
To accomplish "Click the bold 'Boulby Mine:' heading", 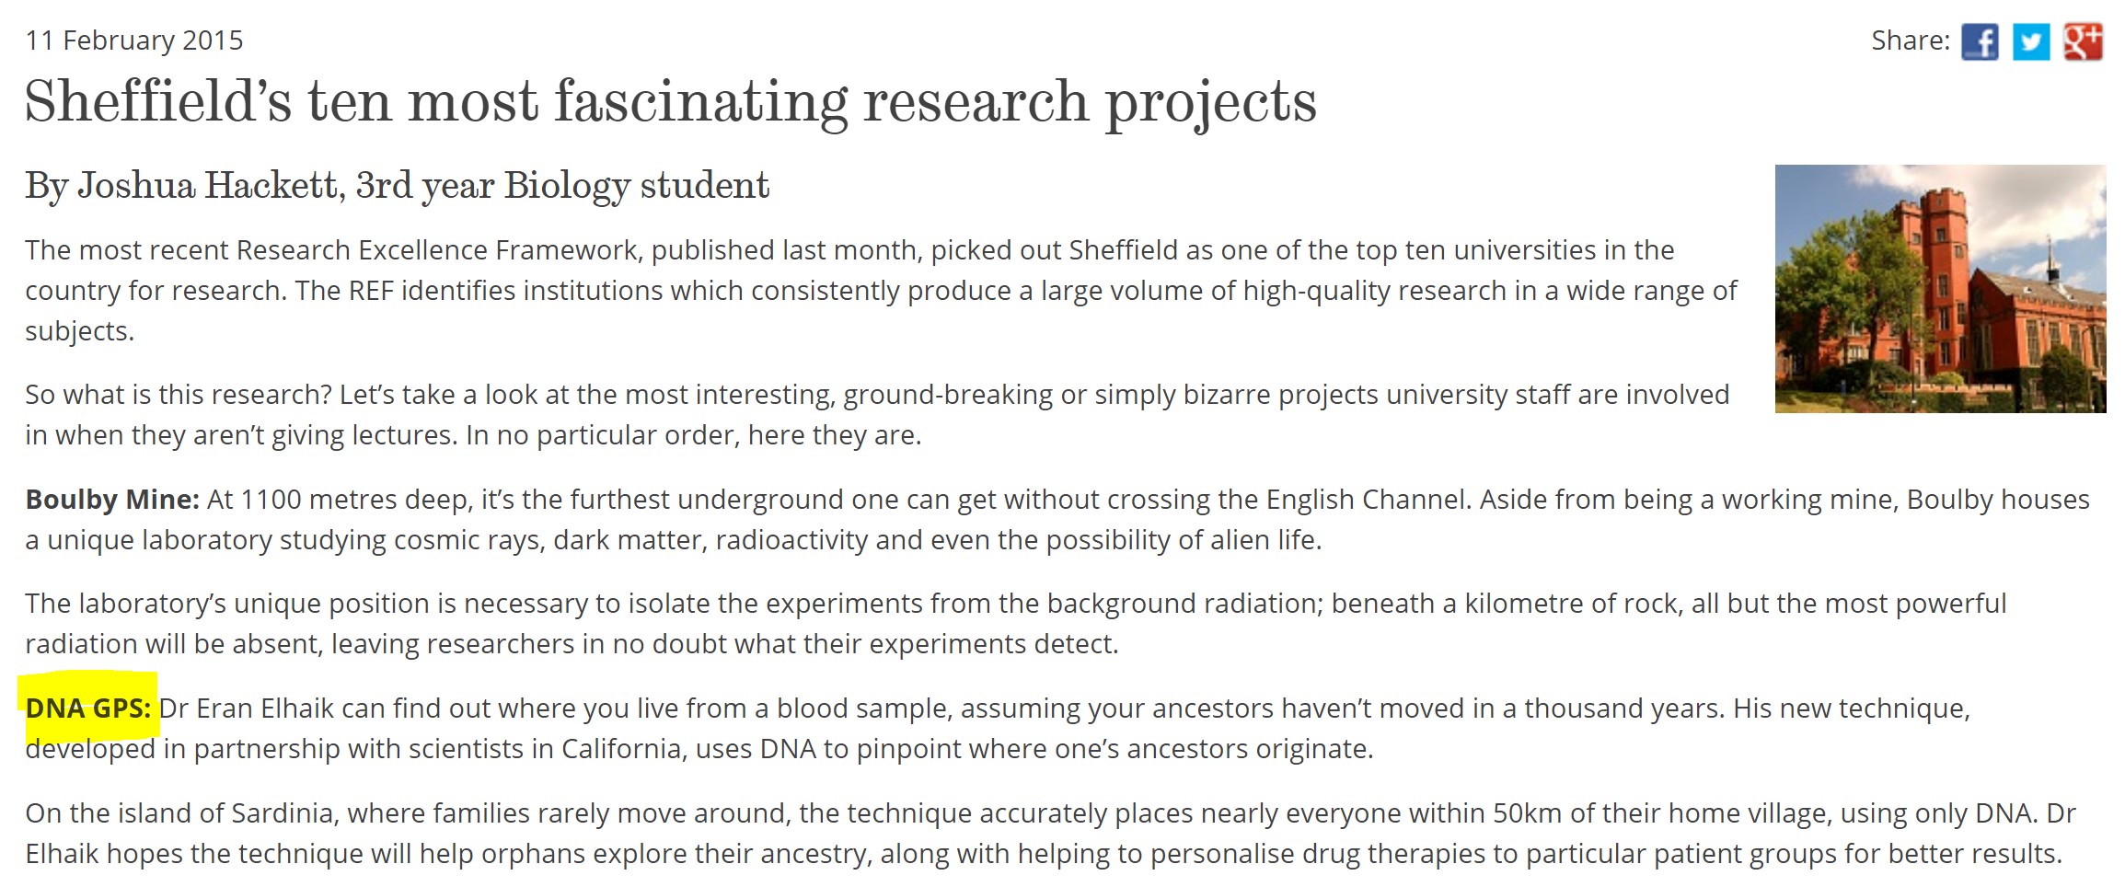I will pyautogui.click(x=112, y=500).
